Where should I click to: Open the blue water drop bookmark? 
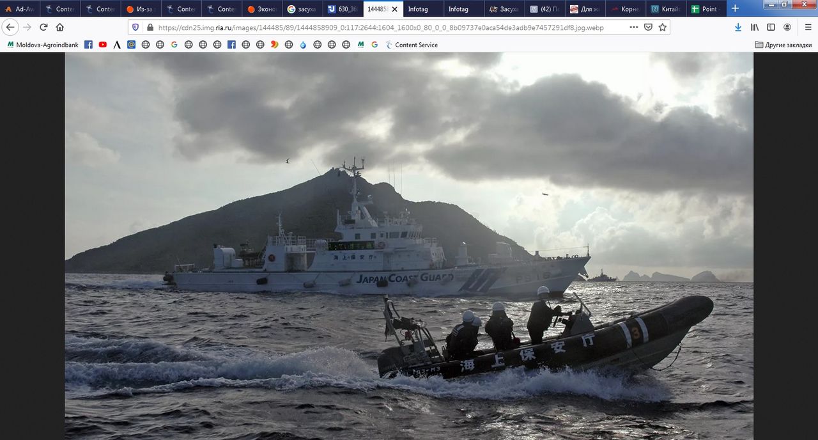tap(303, 45)
